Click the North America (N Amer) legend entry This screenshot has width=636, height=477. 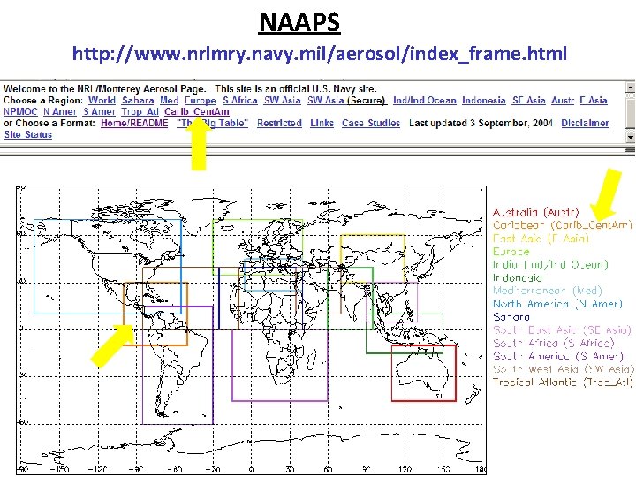coord(557,304)
